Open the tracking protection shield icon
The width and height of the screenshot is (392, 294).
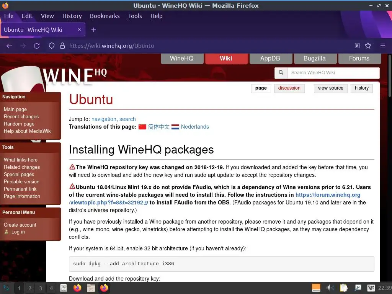pyautogui.click(x=52, y=46)
